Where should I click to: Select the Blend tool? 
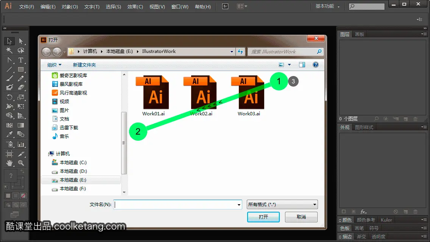[21, 134]
